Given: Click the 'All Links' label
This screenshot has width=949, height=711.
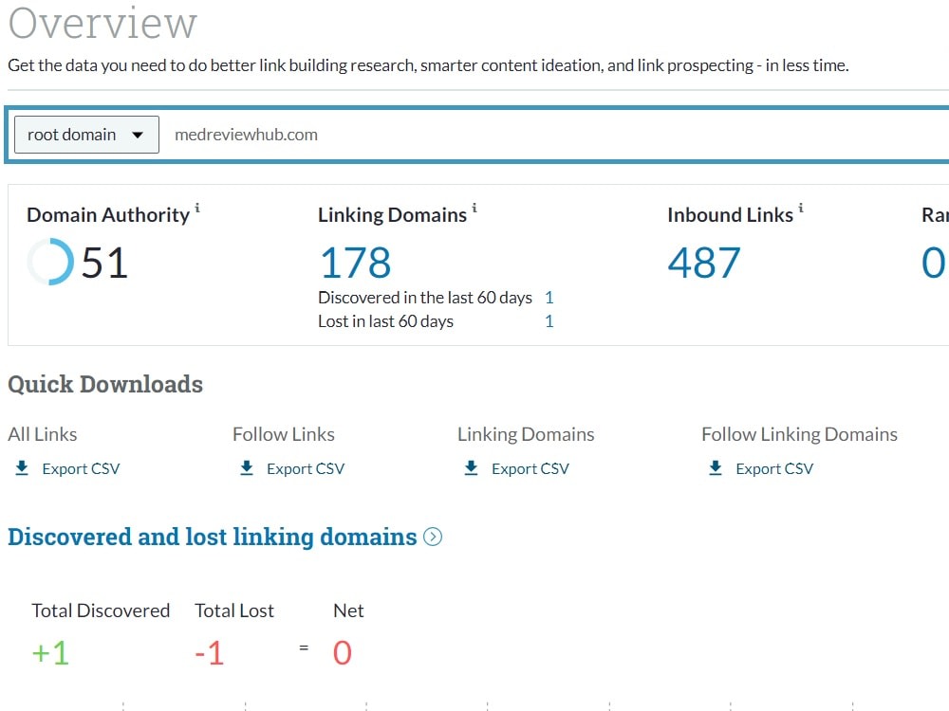Looking at the screenshot, I should click(43, 434).
